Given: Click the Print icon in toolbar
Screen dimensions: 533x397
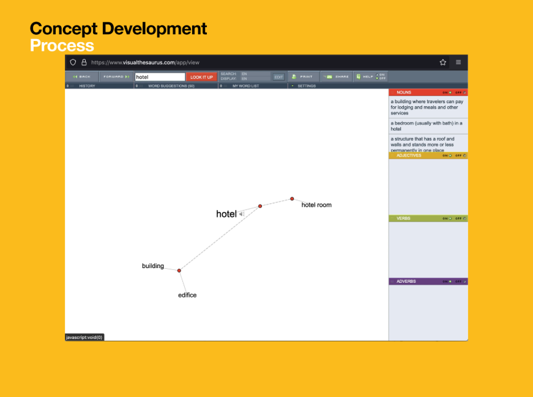Looking at the screenshot, I should [x=294, y=77].
